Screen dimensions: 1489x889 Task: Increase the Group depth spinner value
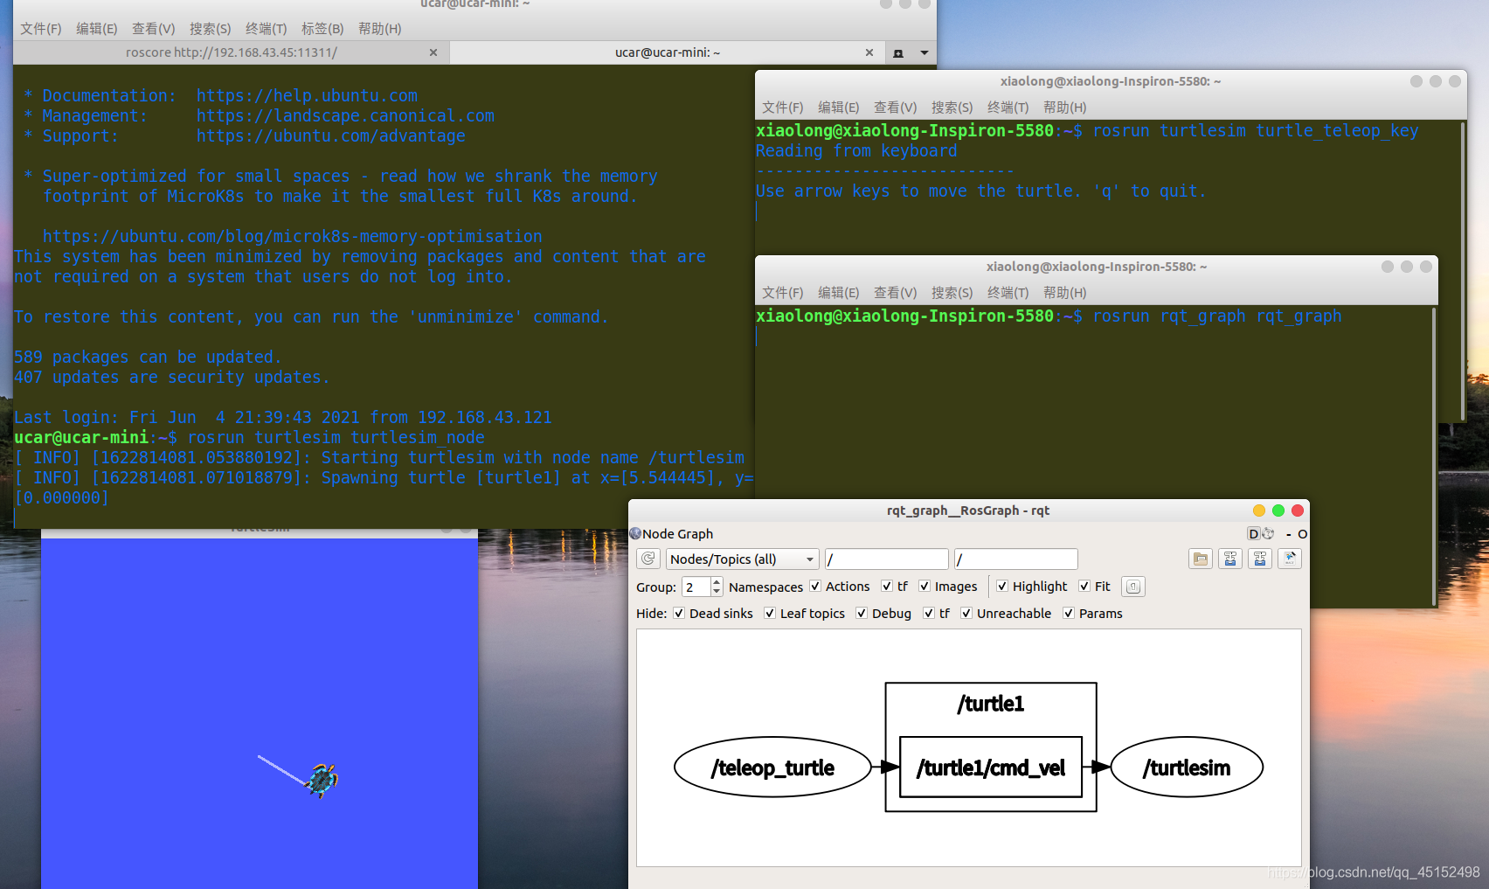717,582
